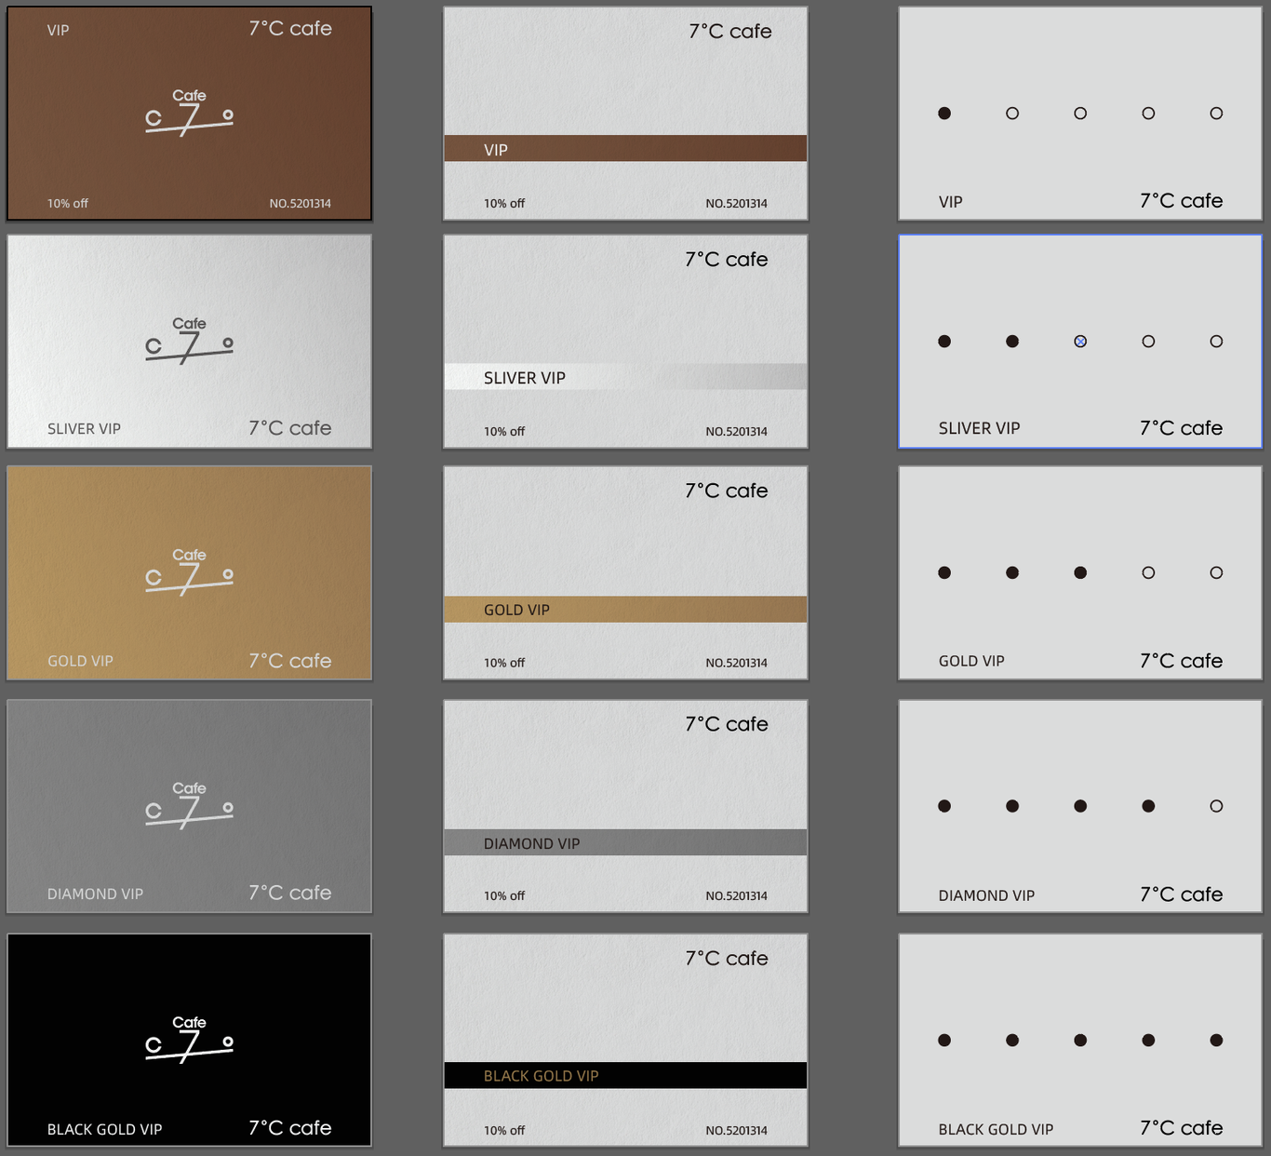Click the white Cafe logo on the black card
This screenshot has width=1271, height=1156.
(189, 1039)
